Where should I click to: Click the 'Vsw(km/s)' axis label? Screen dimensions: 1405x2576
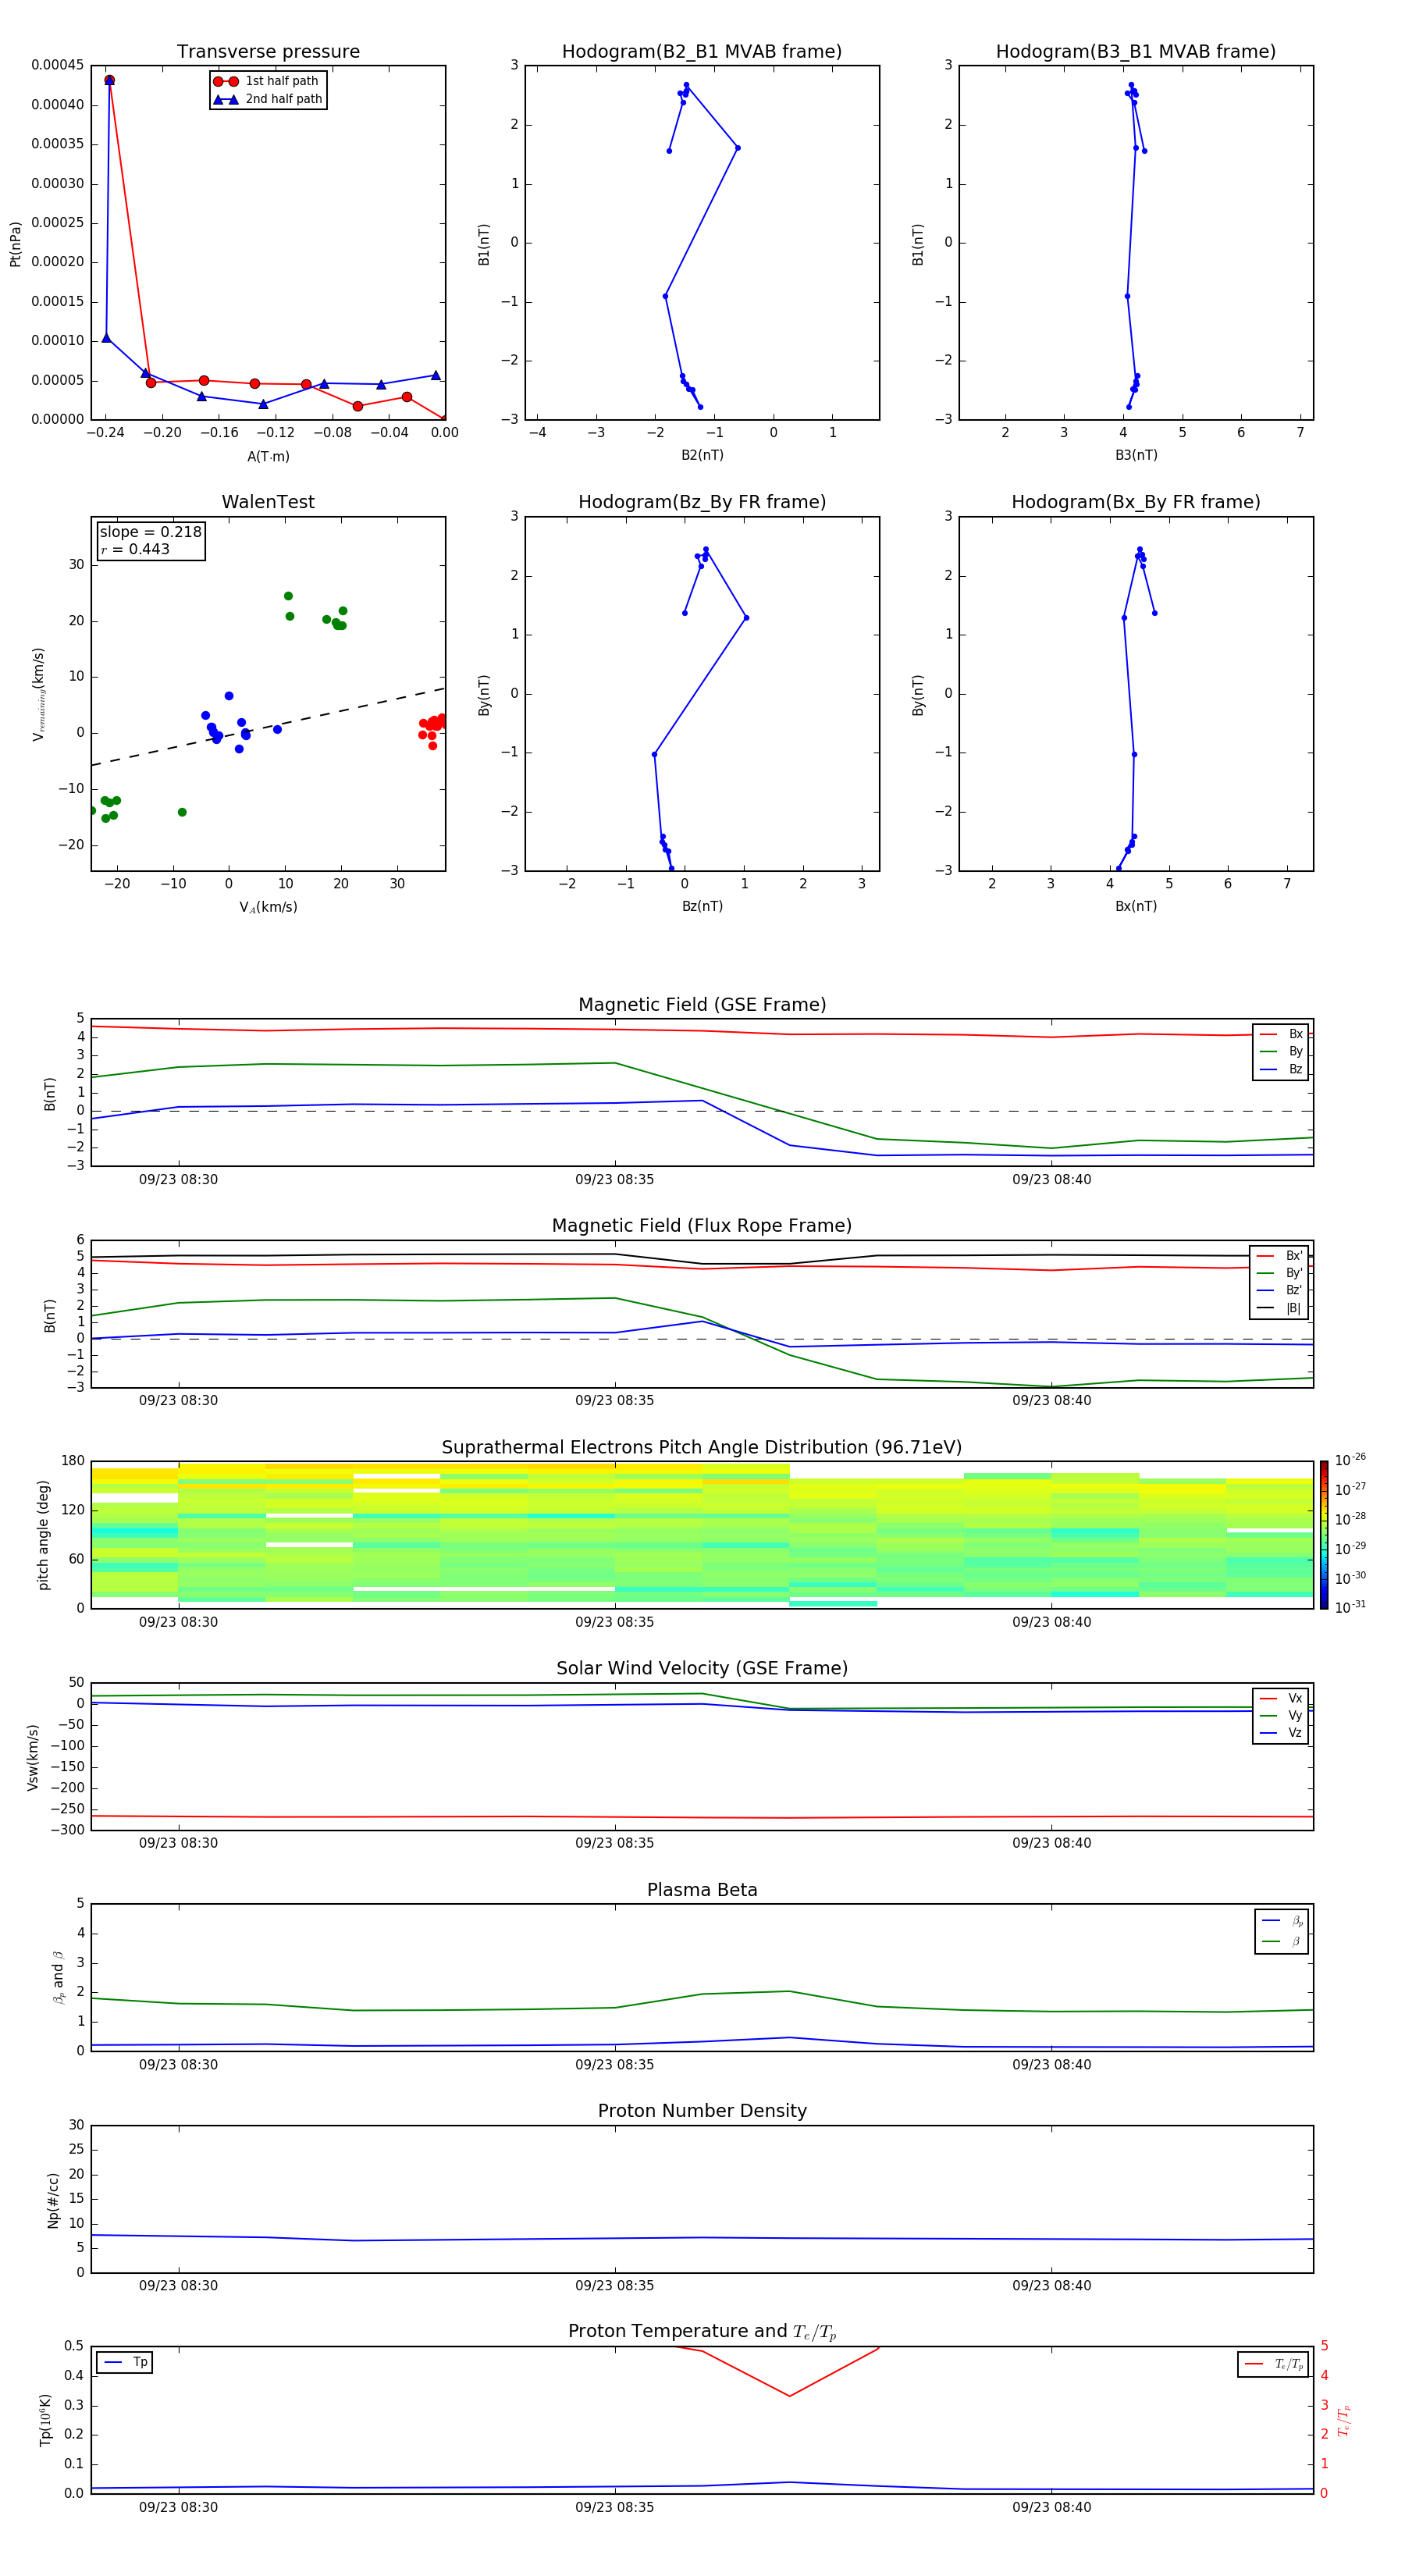click(x=32, y=1757)
